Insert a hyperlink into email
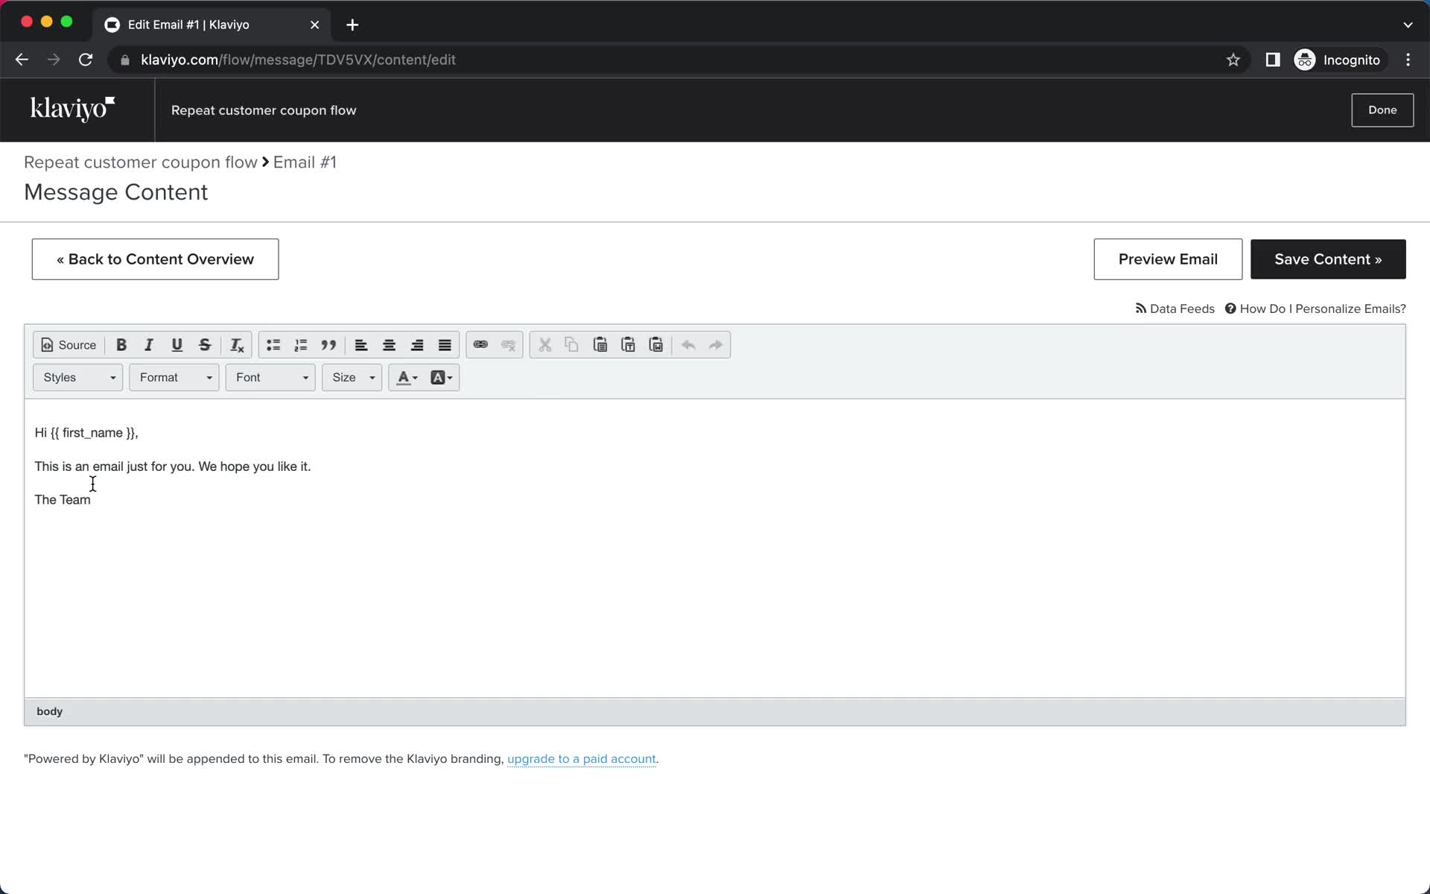Image resolution: width=1430 pixels, height=894 pixels. (480, 345)
